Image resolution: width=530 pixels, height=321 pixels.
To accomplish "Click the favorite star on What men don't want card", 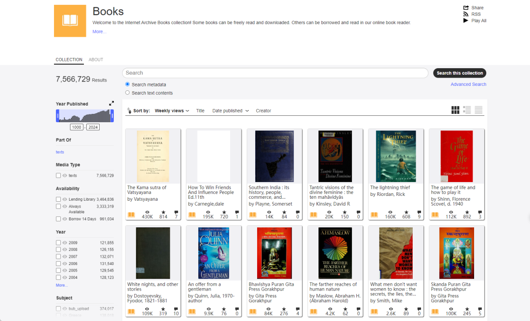I will 406,309.
